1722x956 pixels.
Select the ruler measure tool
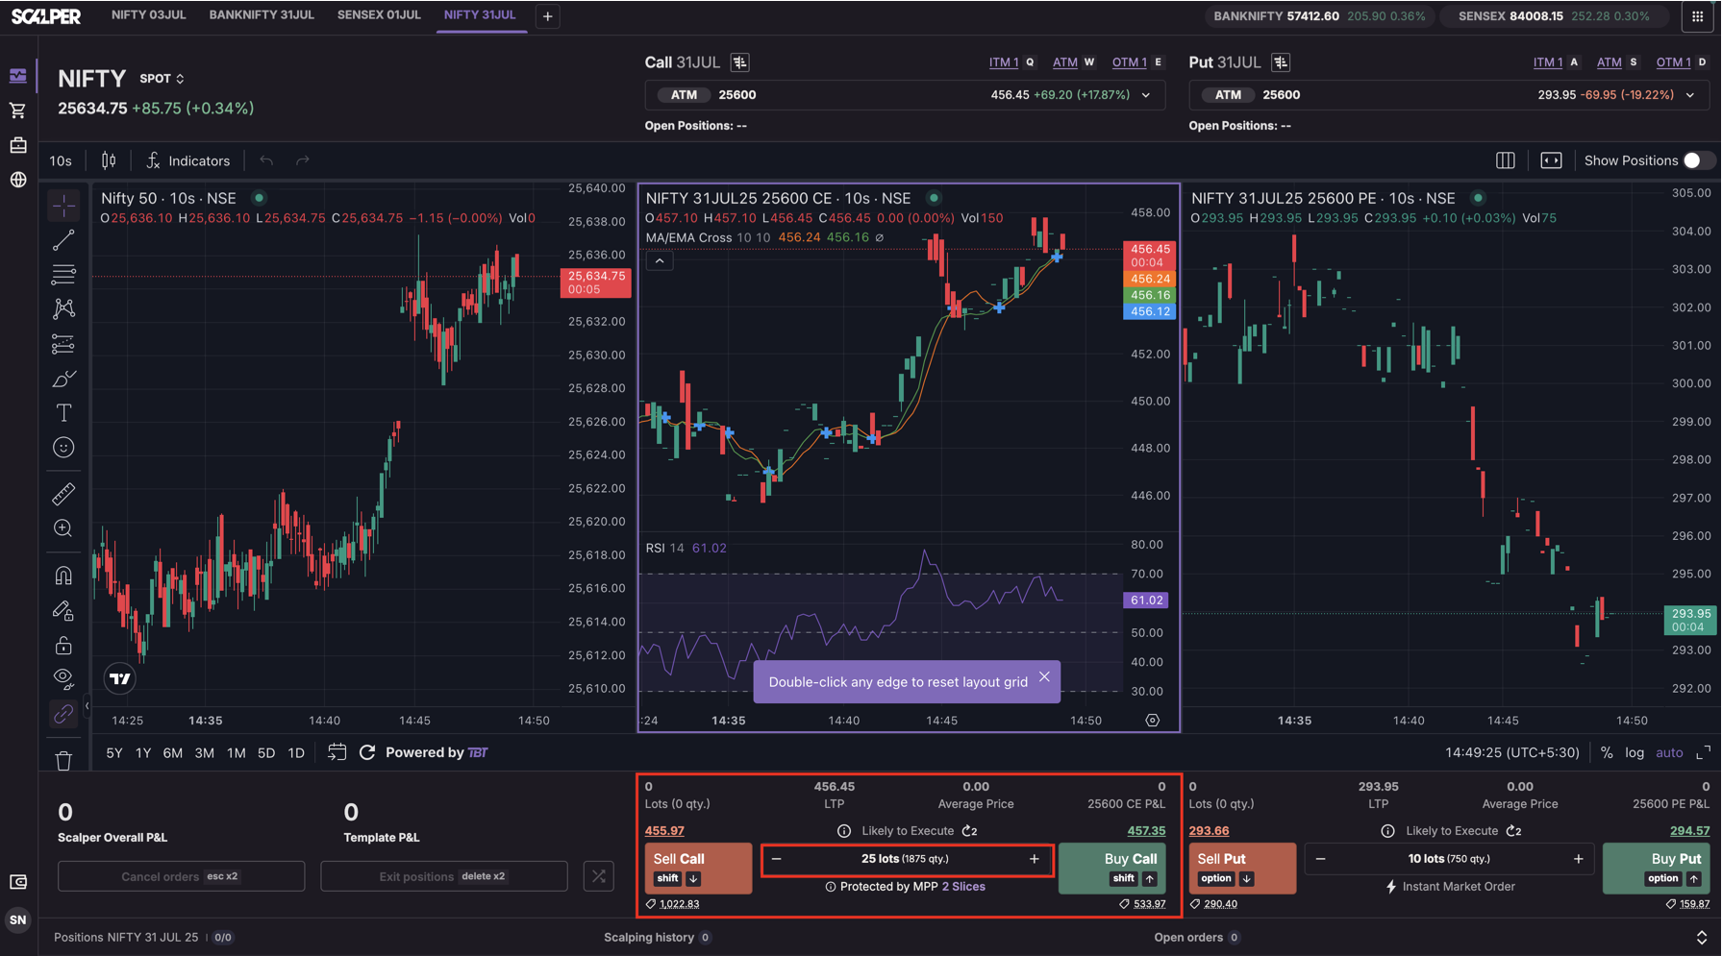[63, 494]
